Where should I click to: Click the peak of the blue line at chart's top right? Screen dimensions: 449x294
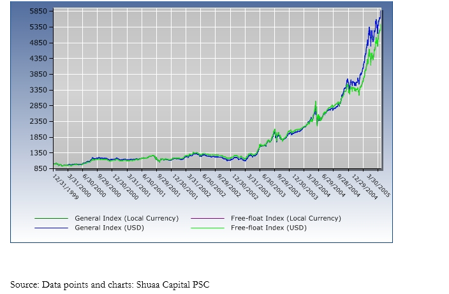click(380, 11)
